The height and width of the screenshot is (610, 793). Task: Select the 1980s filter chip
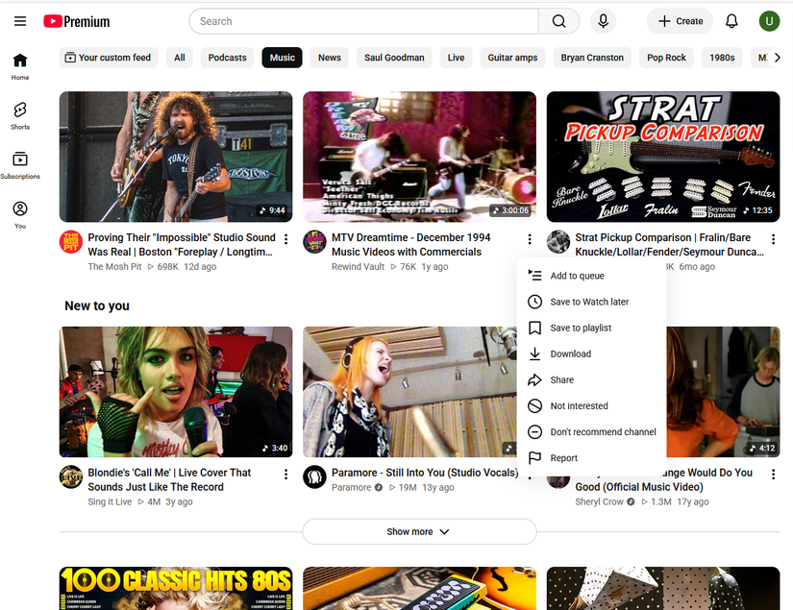pos(722,58)
